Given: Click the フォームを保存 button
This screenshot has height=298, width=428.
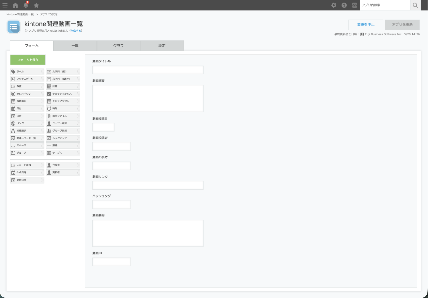Looking at the screenshot, I should click(x=28, y=60).
